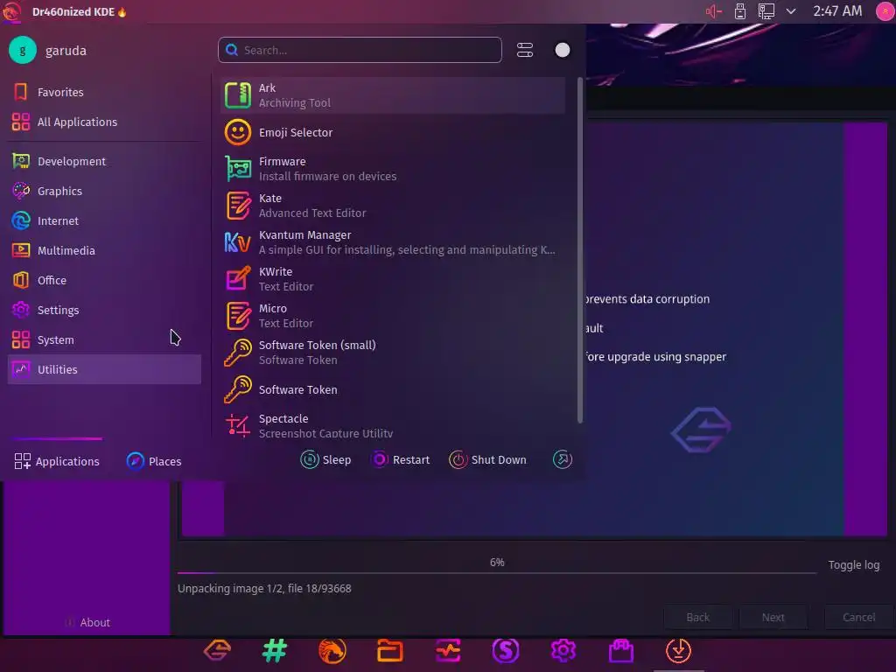Click the Restart button
The width and height of the screenshot is (896, 672).
[401, 459]
